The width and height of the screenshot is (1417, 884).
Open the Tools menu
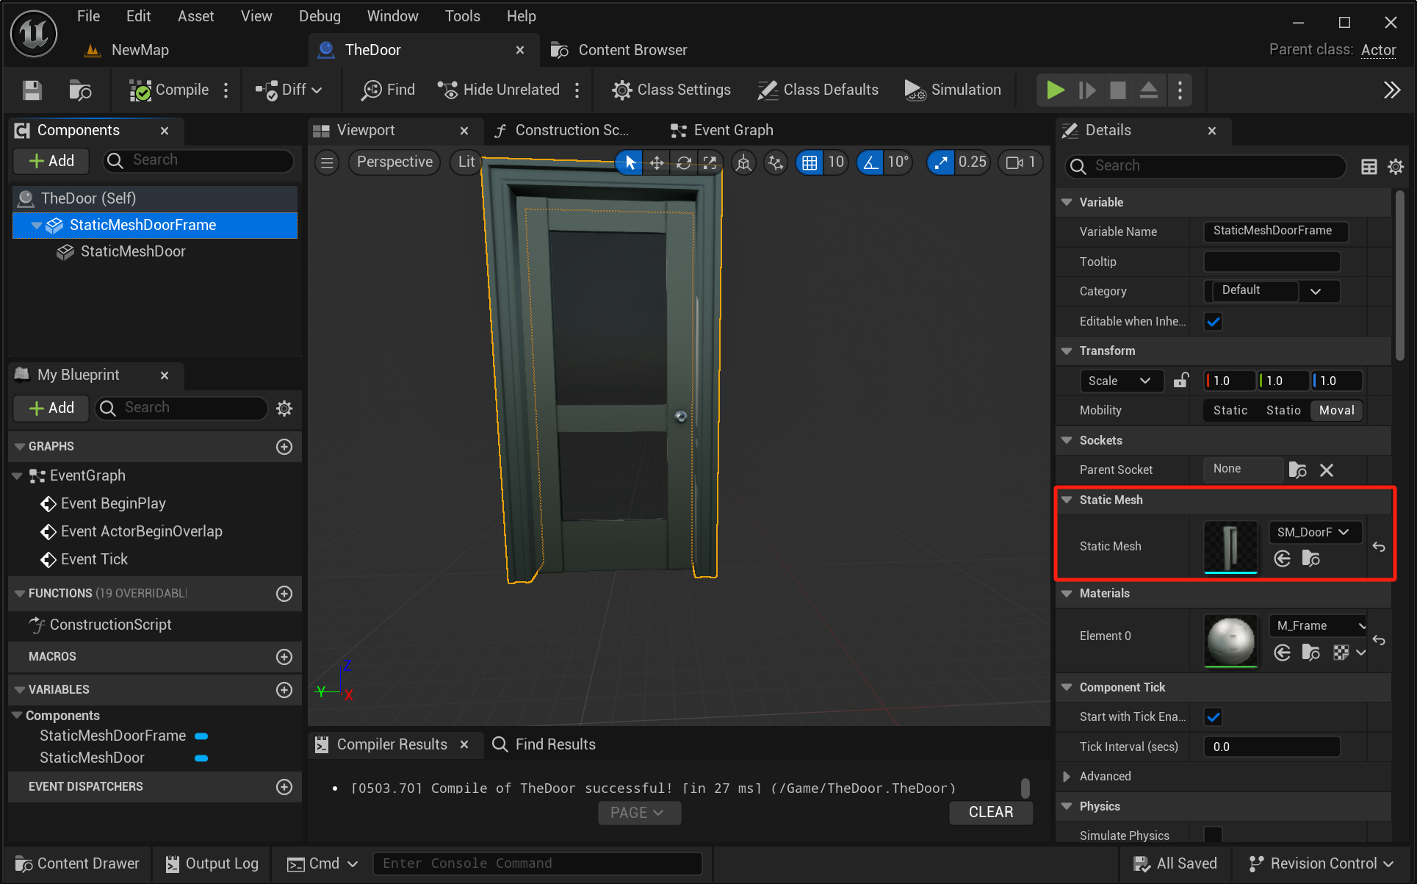pyautogui.click(x=462, y=16)
